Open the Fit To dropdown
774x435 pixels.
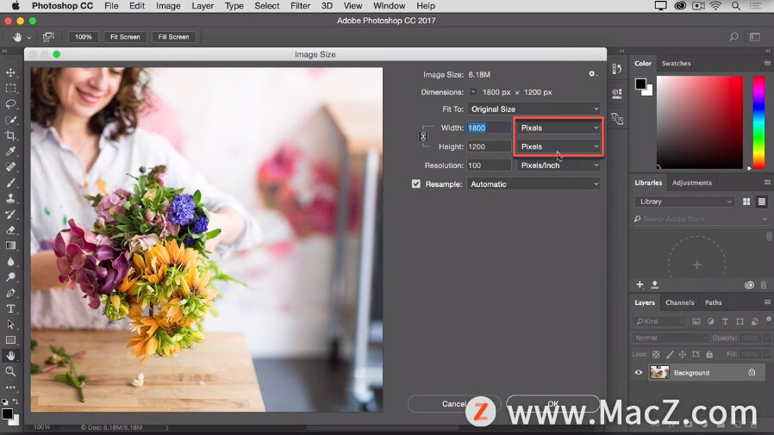[x=534, y=109]
